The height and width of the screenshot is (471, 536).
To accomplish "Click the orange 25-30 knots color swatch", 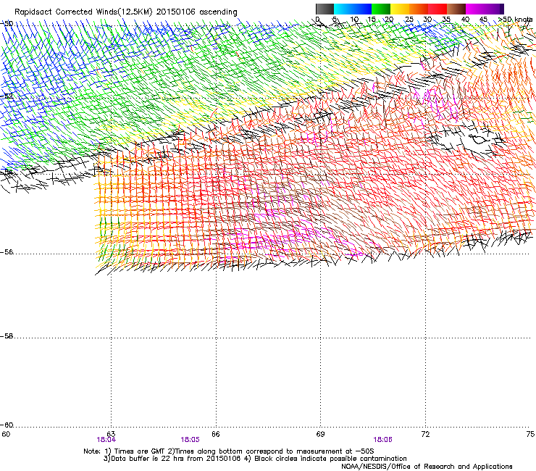I will point(419,9).
